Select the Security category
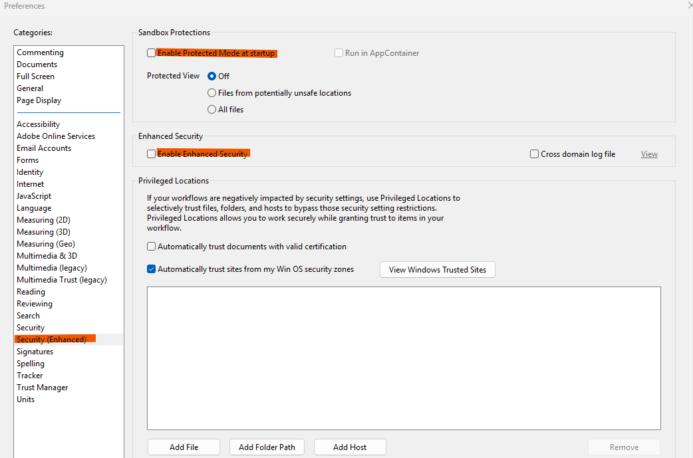The width and height of the screenshot is (693, 458). (31, 328)
